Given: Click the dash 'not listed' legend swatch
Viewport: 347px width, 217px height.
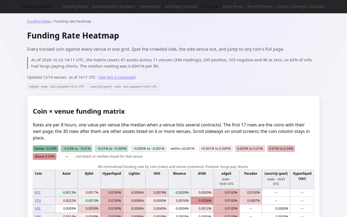Looking at the screenshot, I should click(x=67, y=157).
